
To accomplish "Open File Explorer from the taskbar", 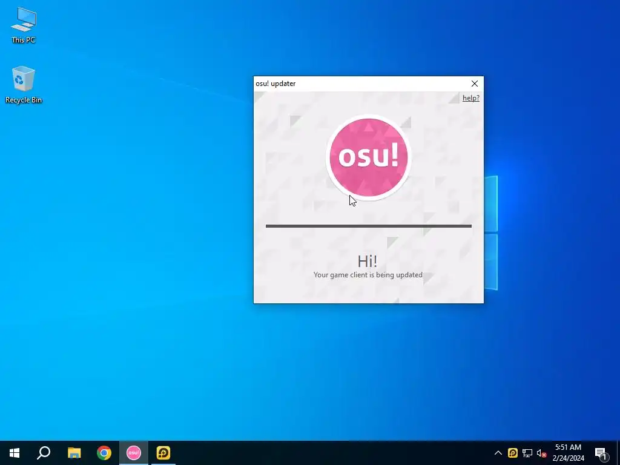I will click(x=74, y=453).
